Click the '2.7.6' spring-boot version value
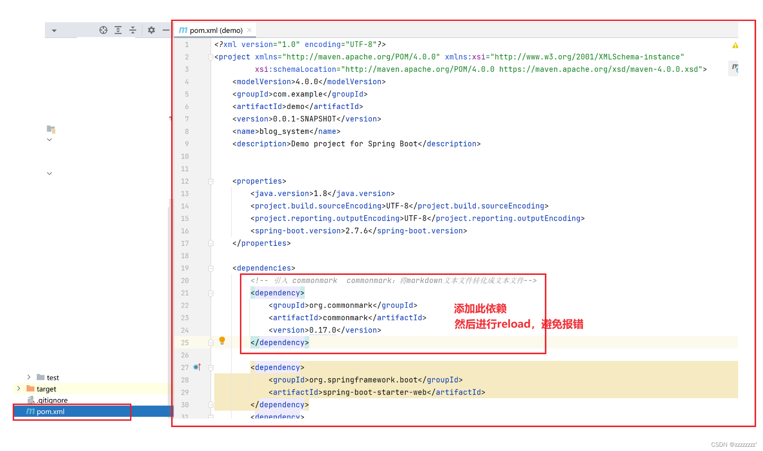 tap(357, 231)
